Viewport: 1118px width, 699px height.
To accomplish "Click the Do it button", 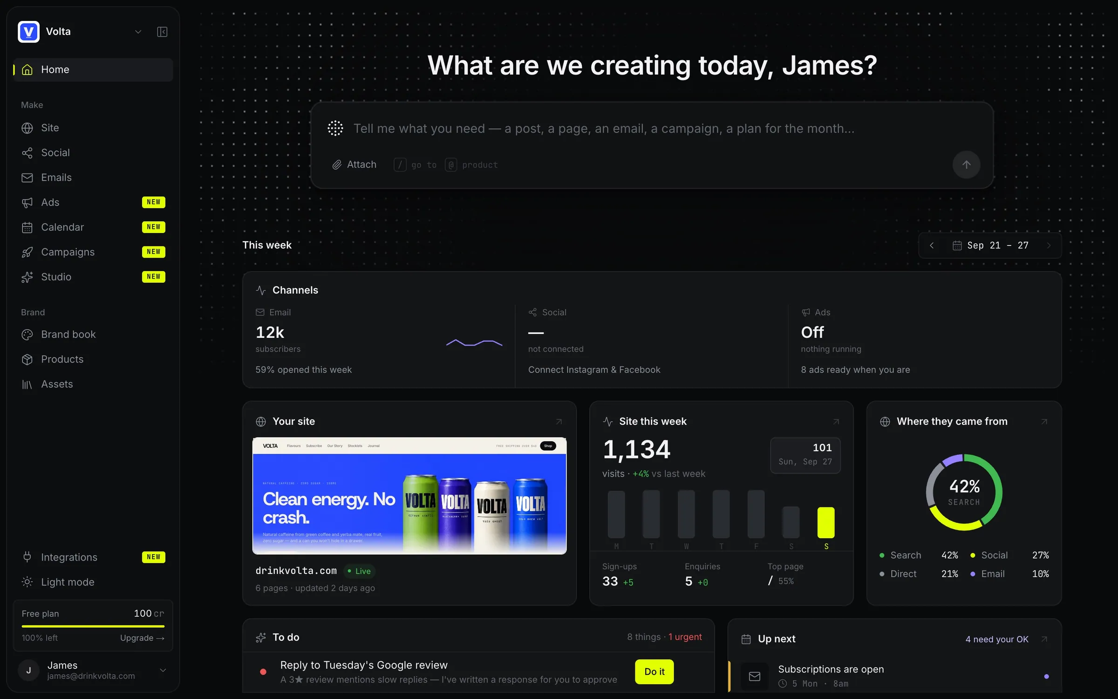I will (x=654, y=672).
